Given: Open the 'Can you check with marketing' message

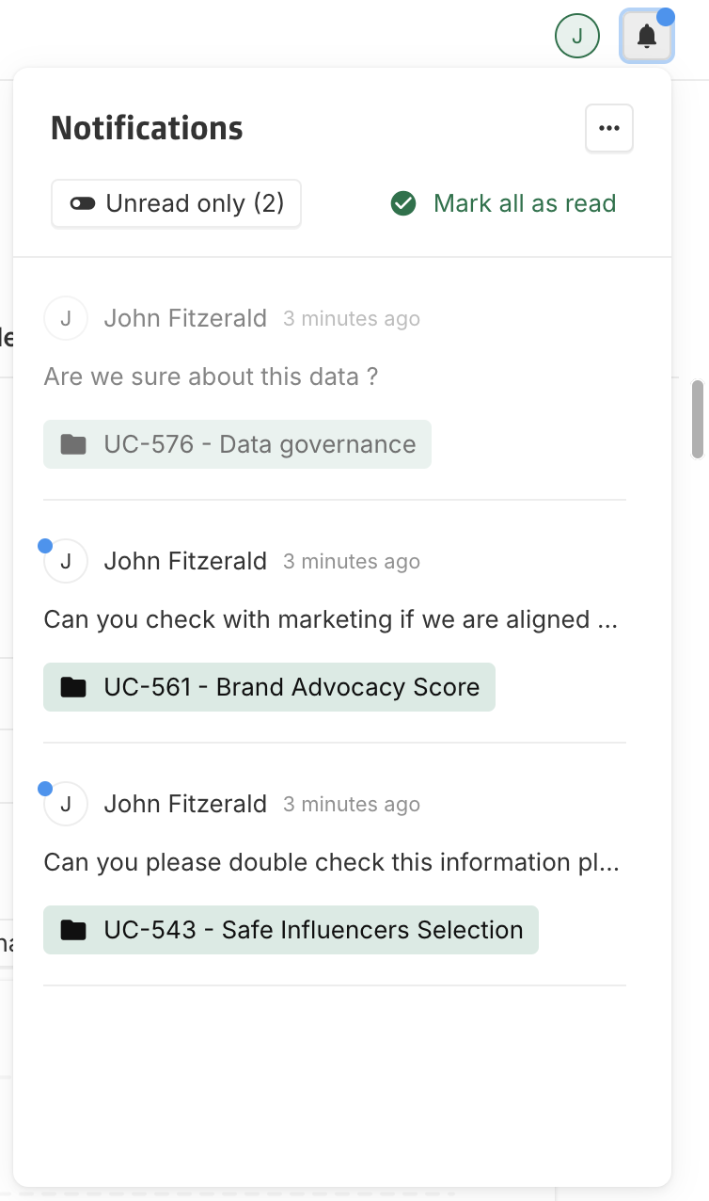Looking at the screenshot, I should point(329,619).
